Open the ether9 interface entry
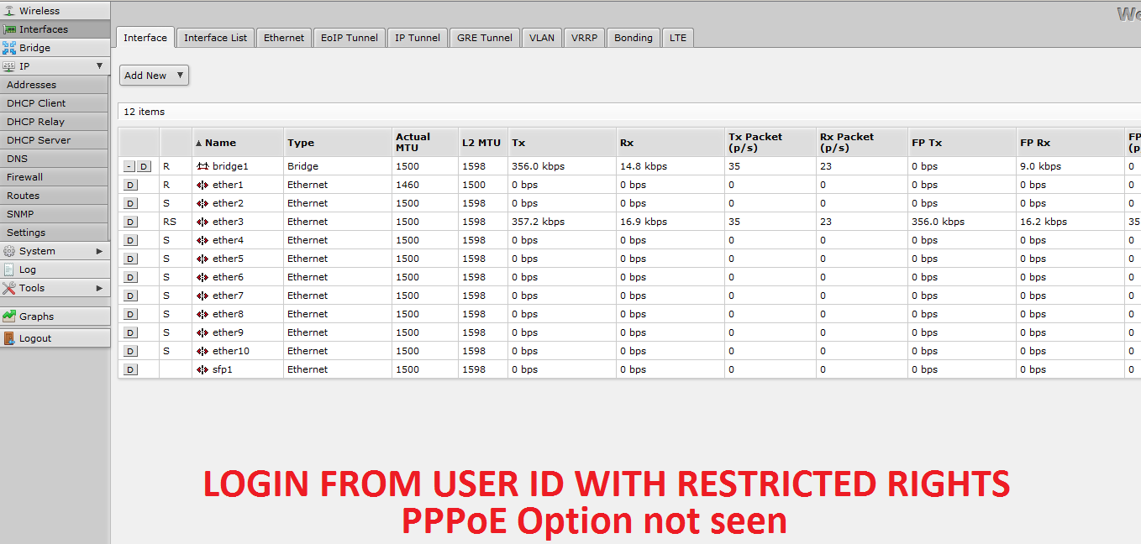Screen dimensions: 1141x544 point(228,332)
